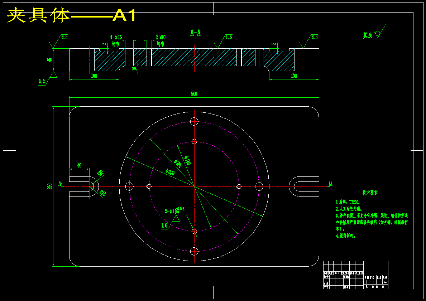426x301 pixels.
Task: Click the "φ300" diameter dimension
Action: point(170,172)
